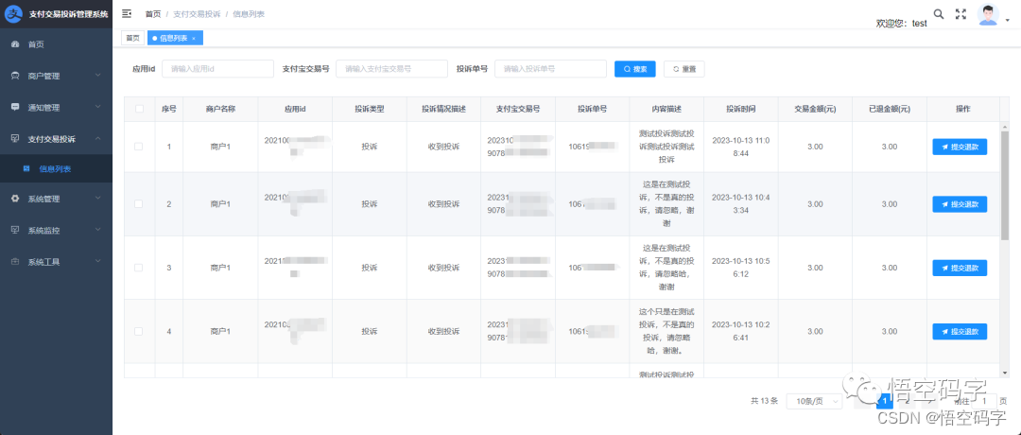Click the 商户管理 sidebar icon
This screenshot has height=435, width=1021.
click(x=15, y=76)
